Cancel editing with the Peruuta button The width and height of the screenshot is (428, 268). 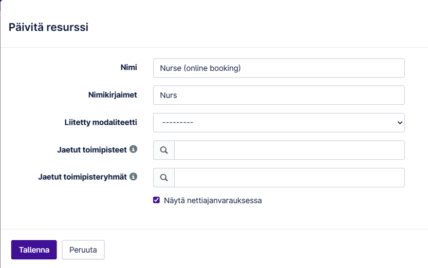[83, 250]
